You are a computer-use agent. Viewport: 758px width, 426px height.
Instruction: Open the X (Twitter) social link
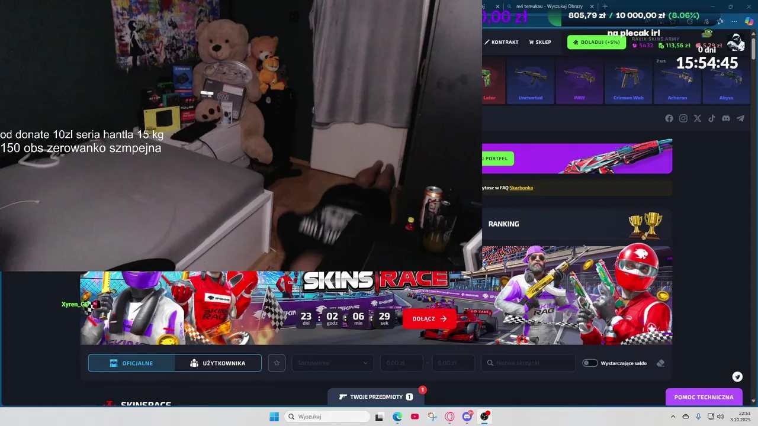point(698,118)
